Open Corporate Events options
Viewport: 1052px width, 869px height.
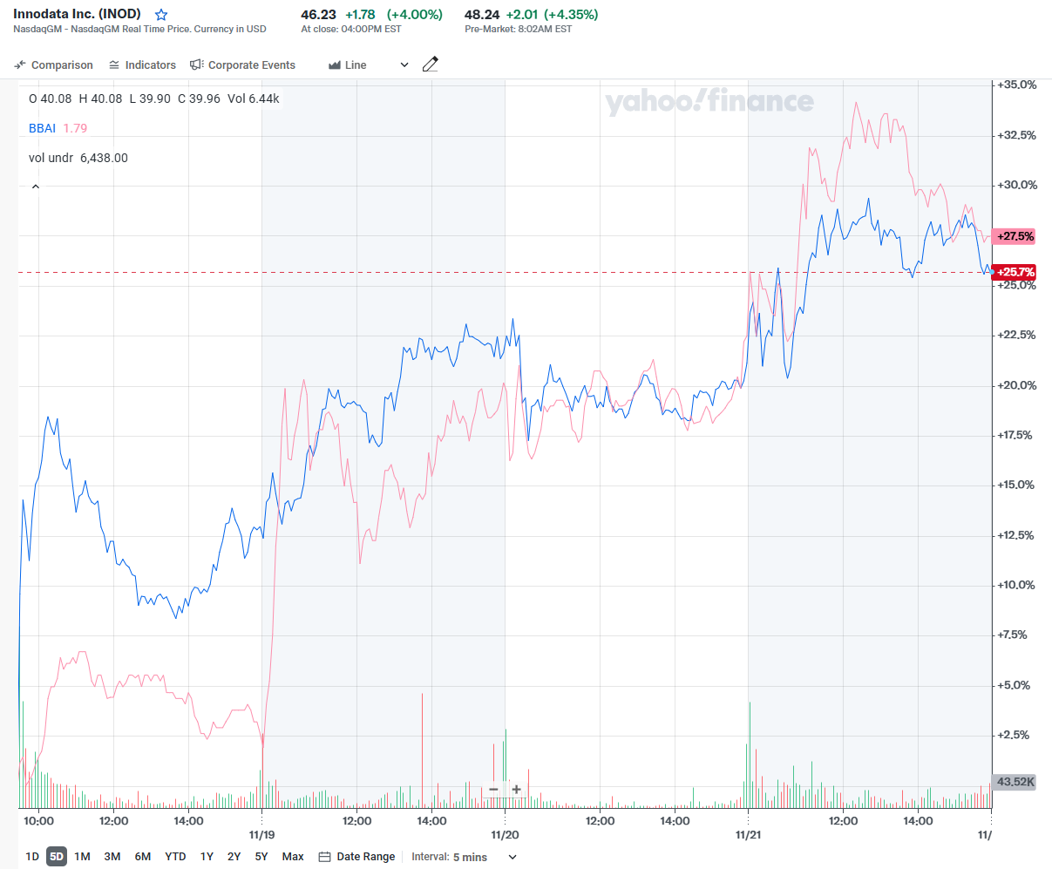(242, 65)
